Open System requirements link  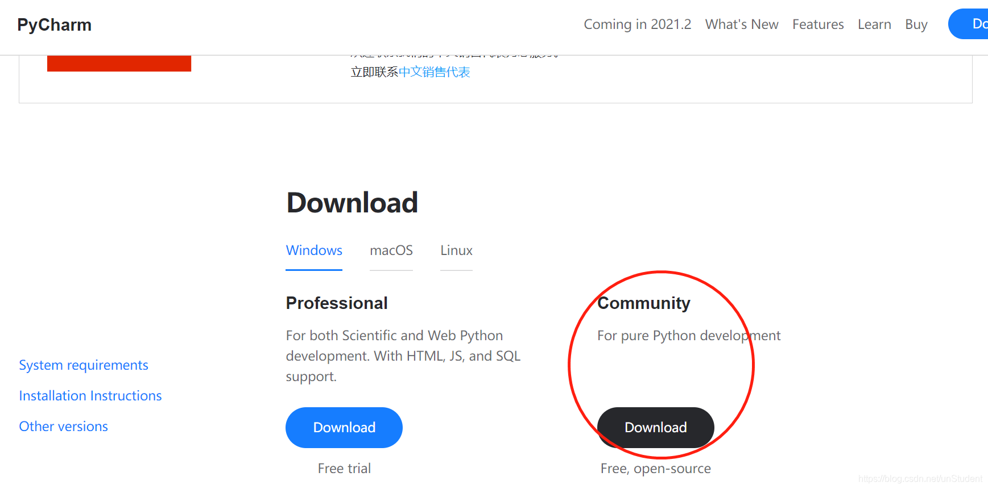84,365
